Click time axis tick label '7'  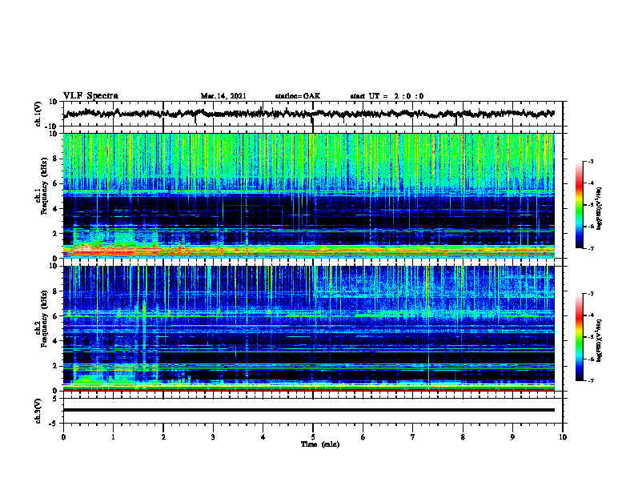[413, 437]
